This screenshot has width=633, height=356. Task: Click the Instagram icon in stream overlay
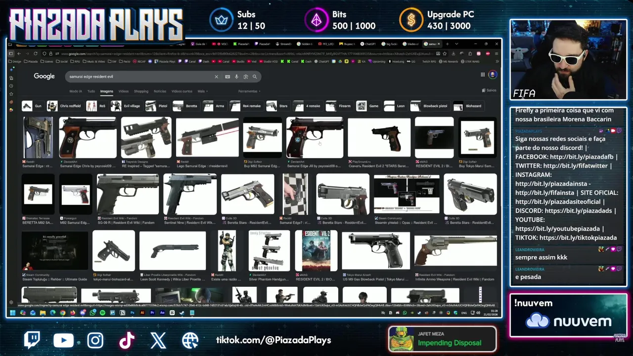pyautogui.click(x=95, y=340)
